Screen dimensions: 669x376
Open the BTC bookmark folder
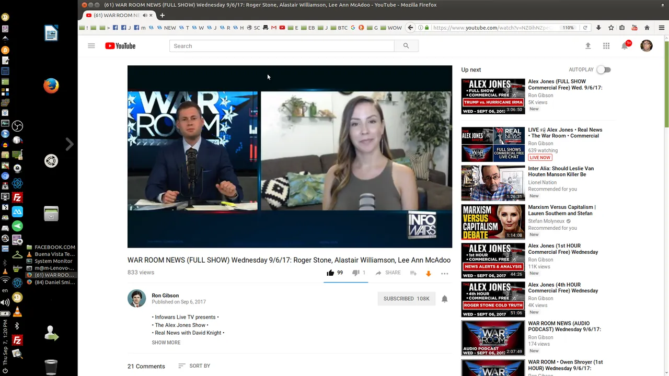point(339,28)
